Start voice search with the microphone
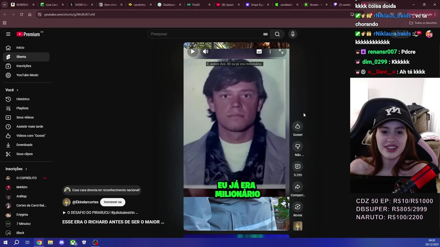440x247 pixels. pyautogui.click(x=293, y=34)
